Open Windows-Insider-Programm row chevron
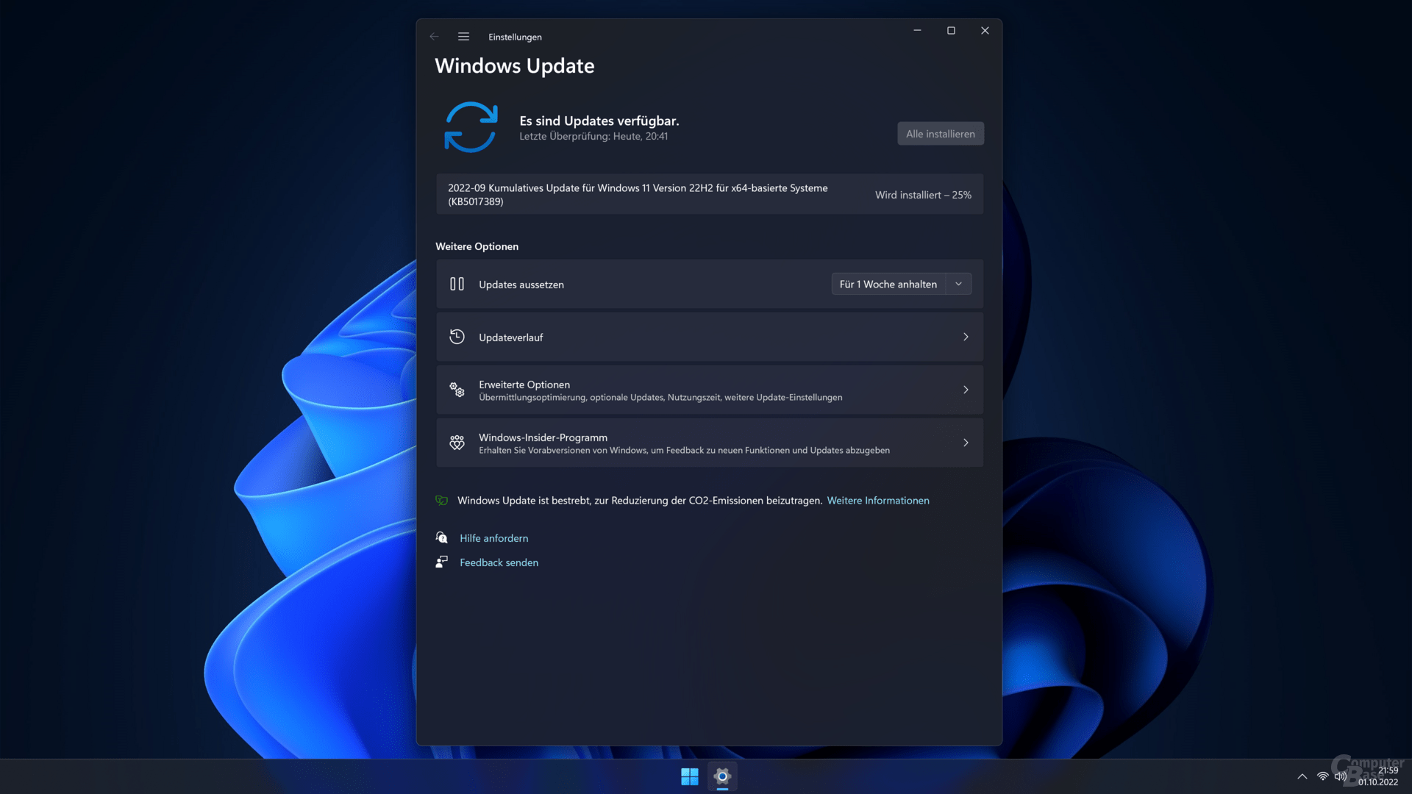Image resolution: width=1412 pixels, height=794 pixels. pyautogui.click(x=966, y=443)
